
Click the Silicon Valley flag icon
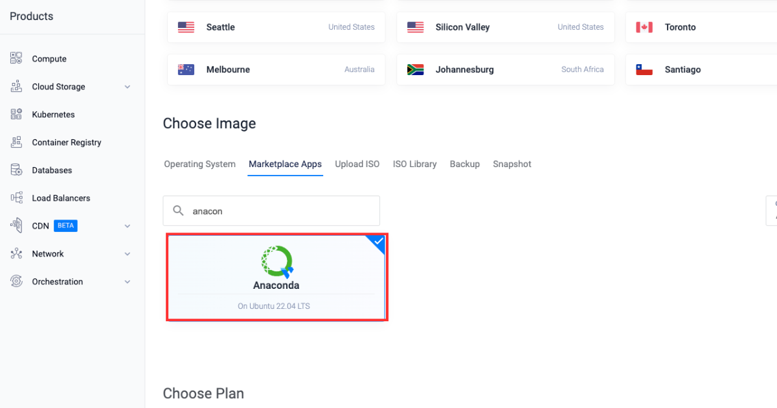tap(416, 27)
